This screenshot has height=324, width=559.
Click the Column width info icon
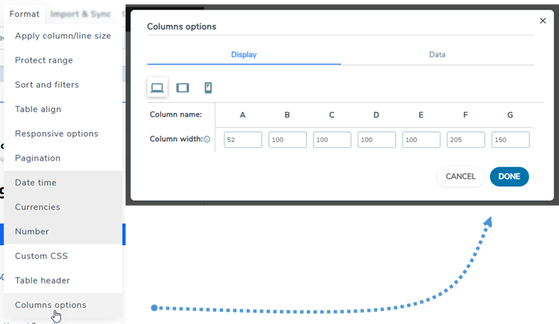pos(207,140)
